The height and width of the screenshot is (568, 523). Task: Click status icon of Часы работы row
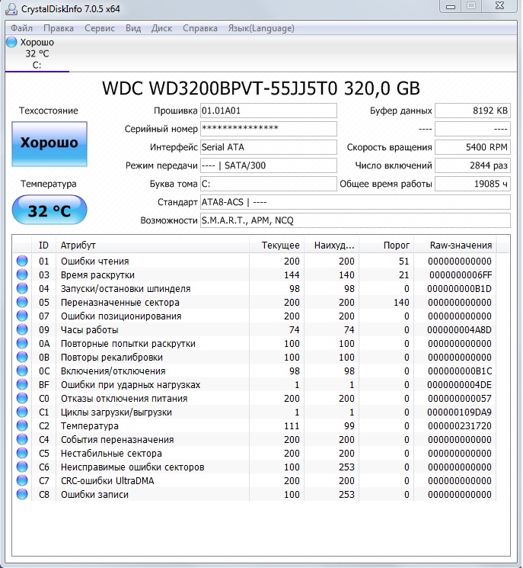(x=22, y=330)
